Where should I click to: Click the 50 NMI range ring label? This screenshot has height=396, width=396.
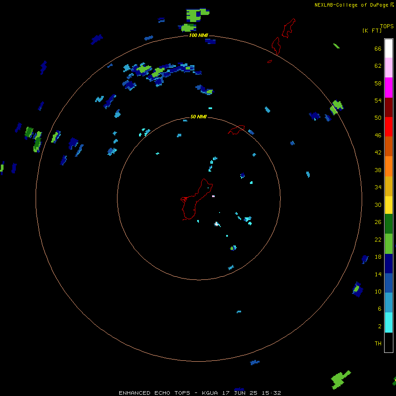point(198,117)
